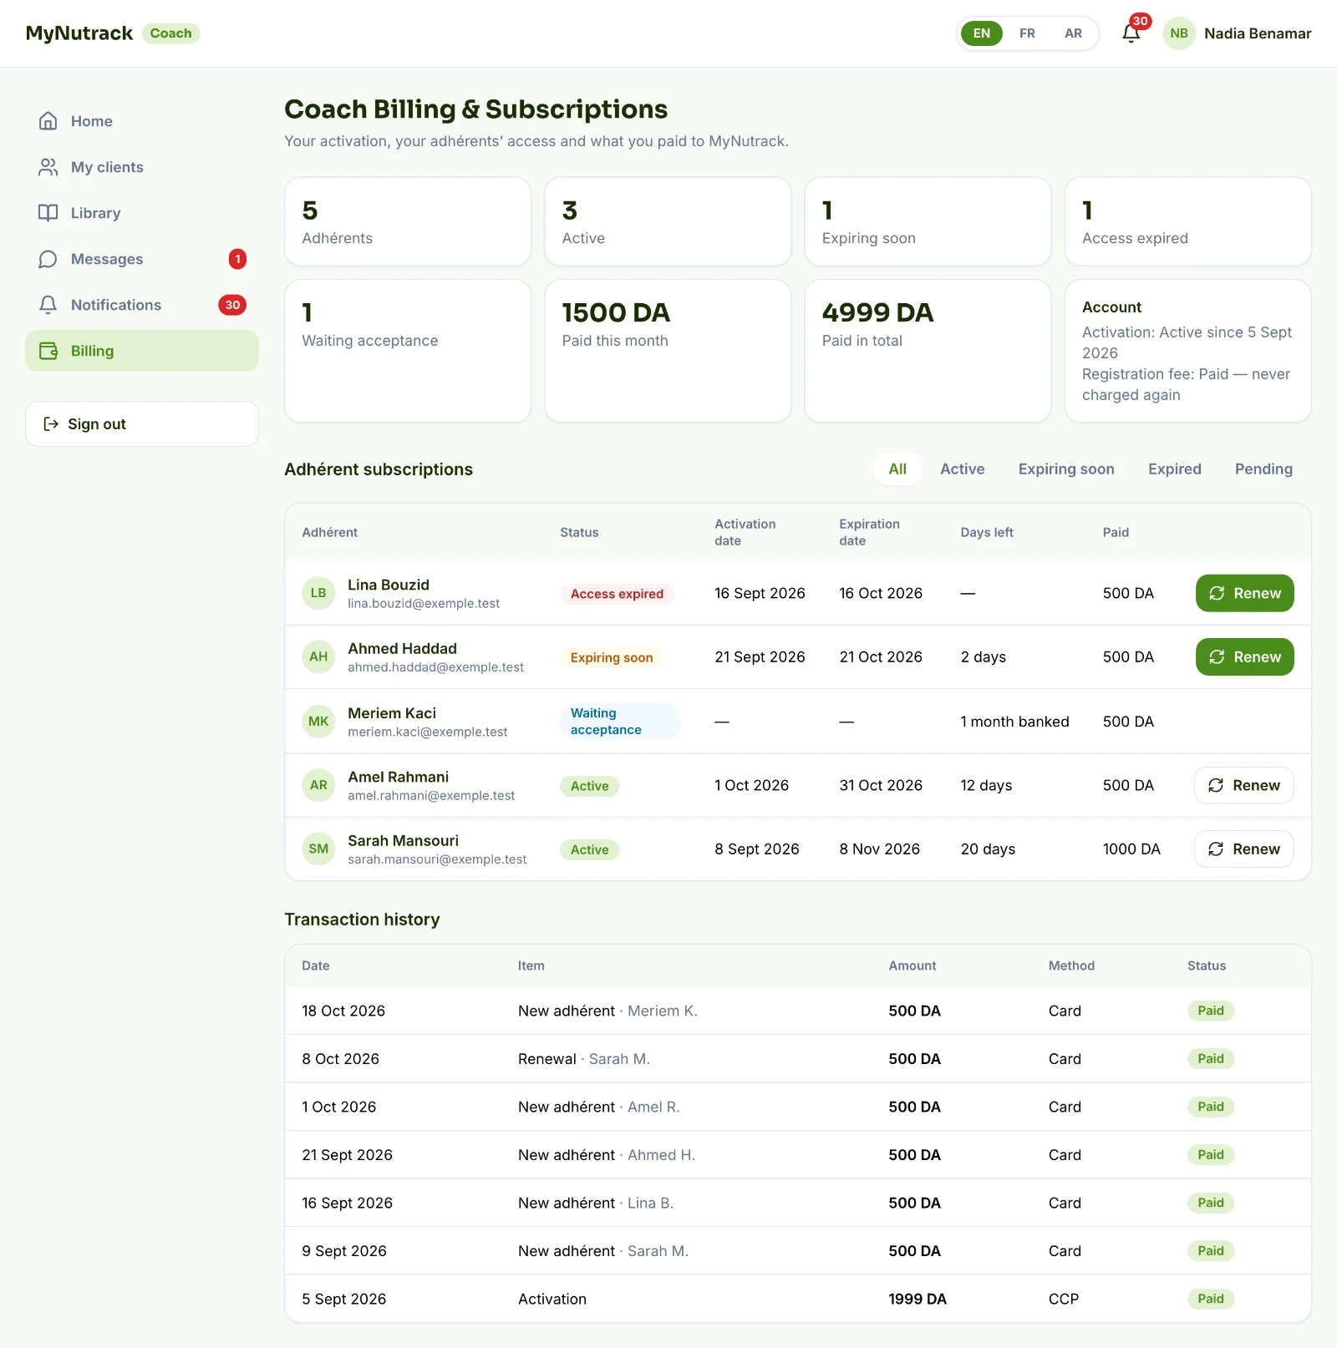
Task: Click the SM avatar of Sarah Mansouri
Action: tap(318, 849)
